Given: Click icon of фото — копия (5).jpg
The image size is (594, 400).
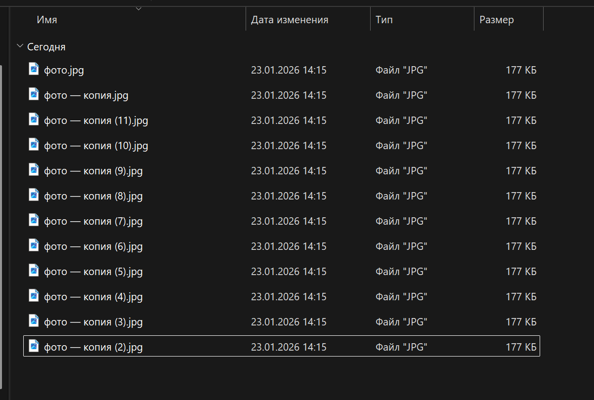Looking at the screenshot, I should point(34,271).
